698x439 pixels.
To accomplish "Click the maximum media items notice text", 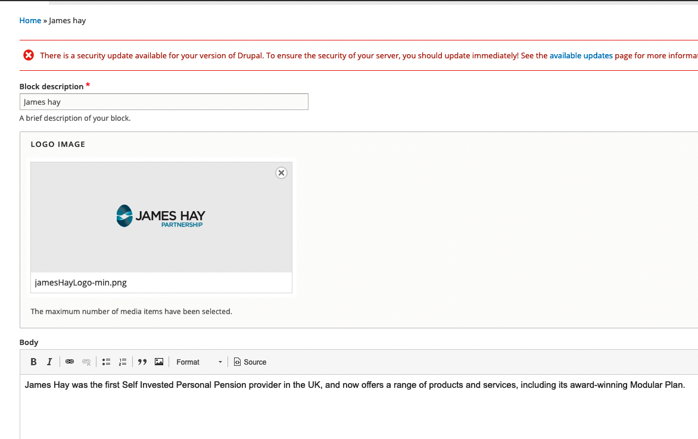I will pyautogui.click(x=131, y=311).
